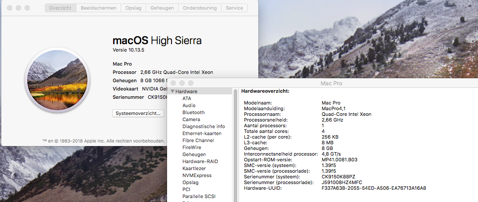Open the Beeldschermen tab
The height and width of the screenshot is (202, 478).
99,8
